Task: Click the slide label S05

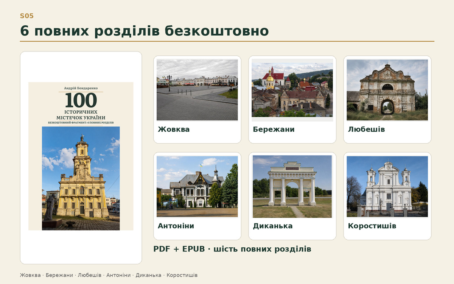Action: [27, 16]
